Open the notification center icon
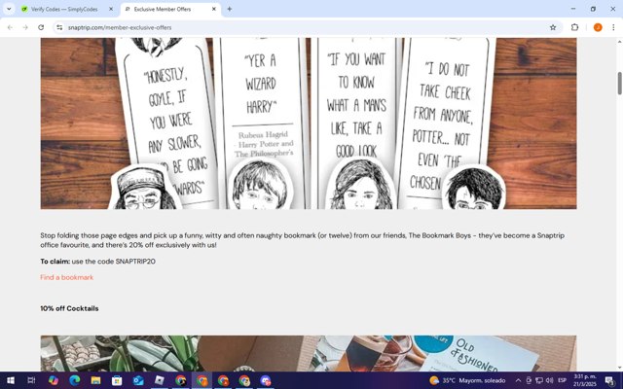Screen dimensions: 623x389 [610, 380]
